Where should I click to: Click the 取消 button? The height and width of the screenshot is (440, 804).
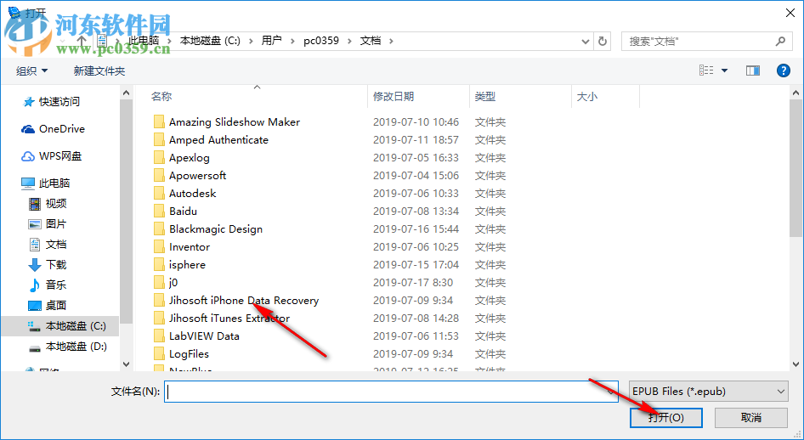[x=751, y=417]
